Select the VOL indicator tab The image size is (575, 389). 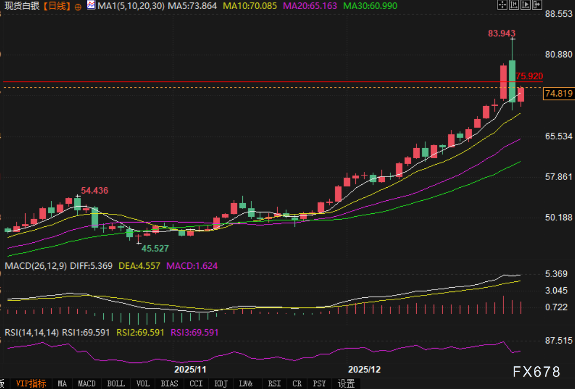[142, 384]
